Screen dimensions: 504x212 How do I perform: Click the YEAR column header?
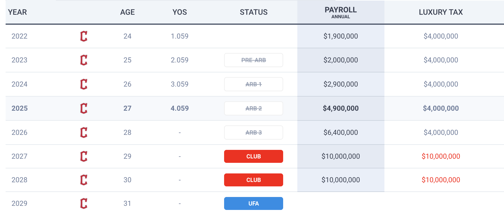tap(17, 12)
